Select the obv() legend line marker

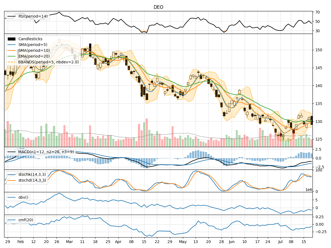(x=12, y=197)
